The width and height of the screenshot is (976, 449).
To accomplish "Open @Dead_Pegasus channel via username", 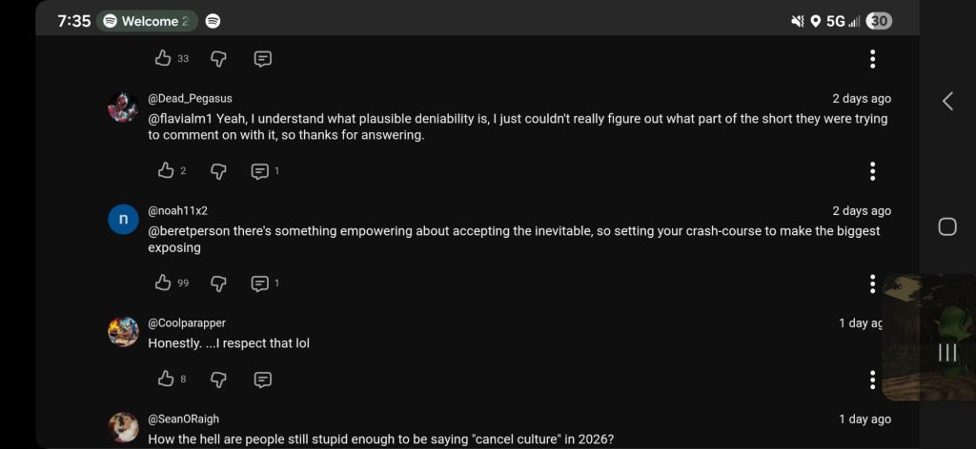I will (190, 99).
